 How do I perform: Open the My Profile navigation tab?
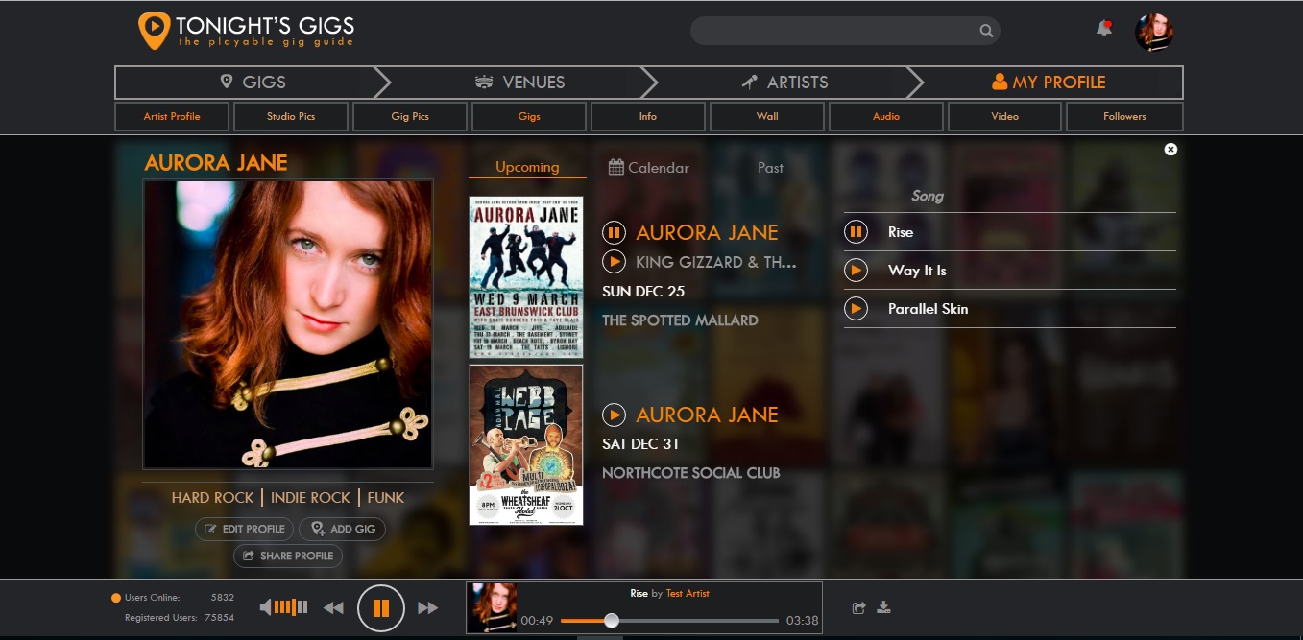coord(1049,83)
